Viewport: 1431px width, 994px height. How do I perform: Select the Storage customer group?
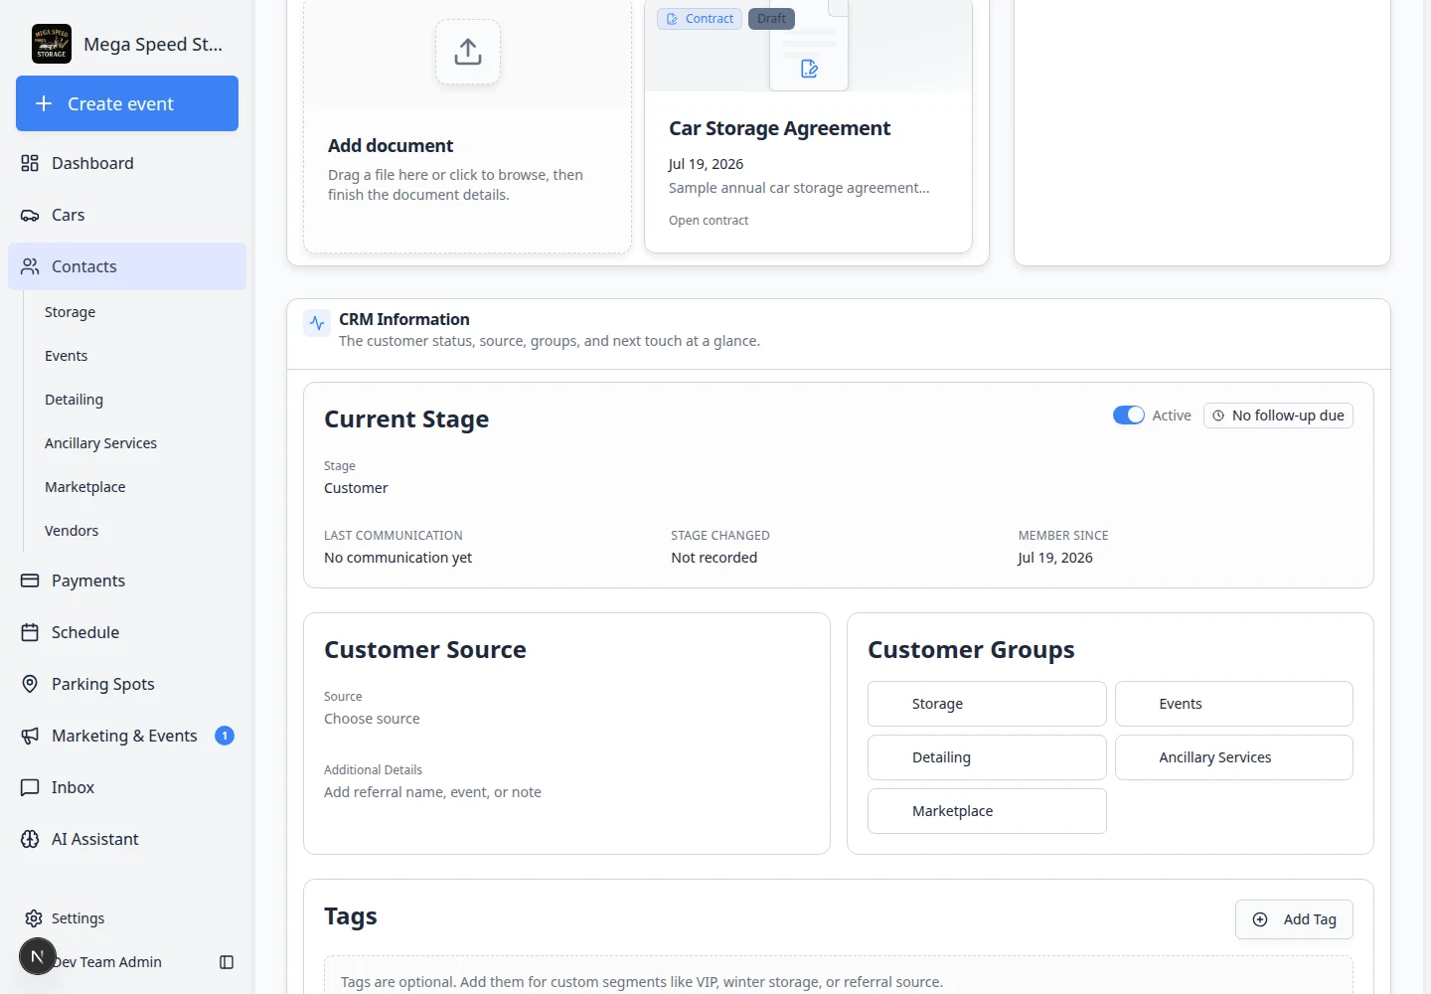click(x=987, y=704)
